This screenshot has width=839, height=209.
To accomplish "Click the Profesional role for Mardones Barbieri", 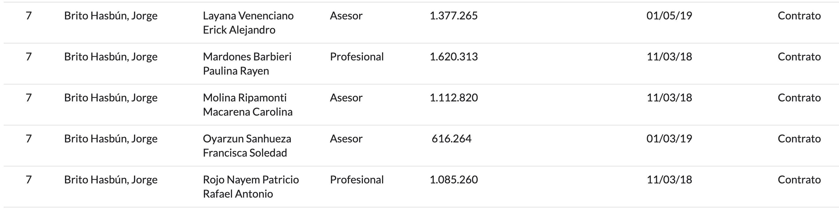I will pos(357,56).
